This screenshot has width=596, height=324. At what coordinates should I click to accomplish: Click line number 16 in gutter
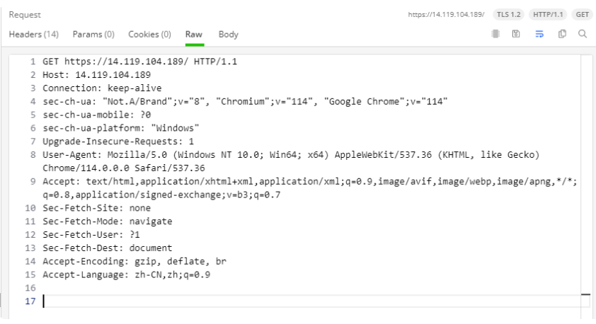point(30,288)
